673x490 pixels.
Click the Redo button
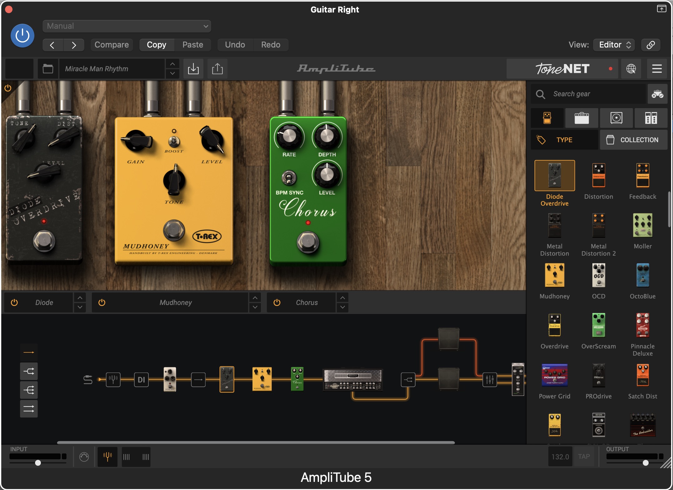pyautogui.click(x=271, y=45)
